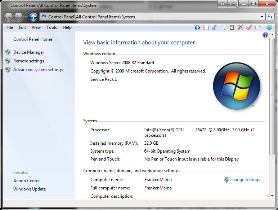Open the File menu
The image size is (278, 210).
10,27
